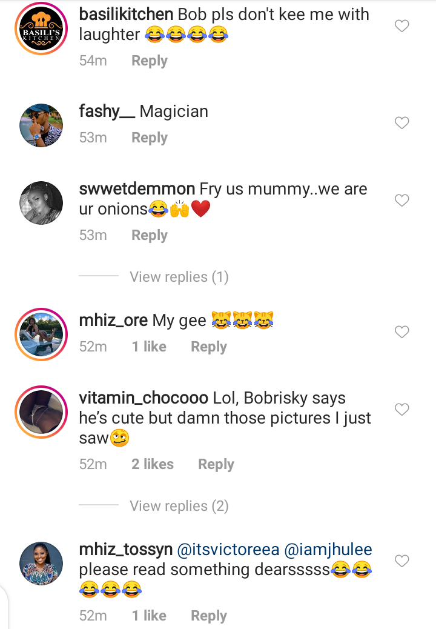Like basilikitchen's comment with heart icon

pos(402,26)
